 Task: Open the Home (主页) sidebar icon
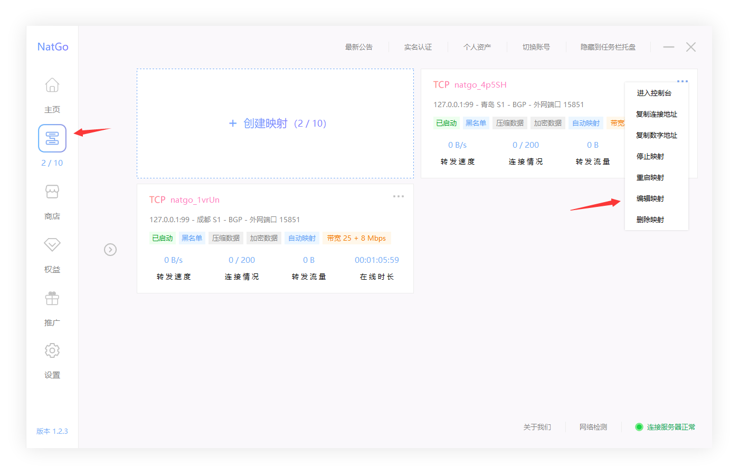[52, 85]
